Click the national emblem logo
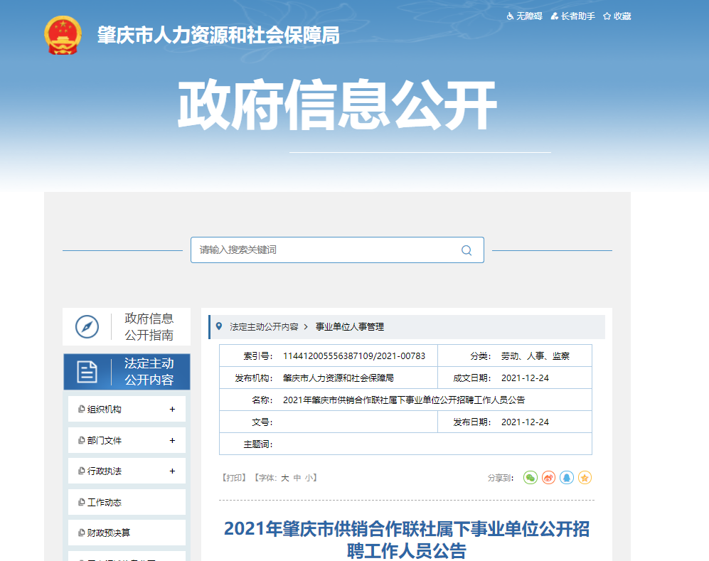The image size is (709, 561). pyautogui.click(x=63, y=33)
